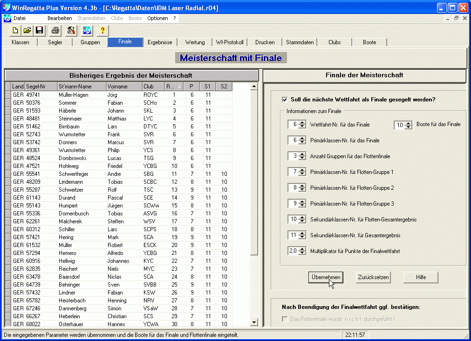Click the Boote für das Finale spinner arrows

pos(409,125)
